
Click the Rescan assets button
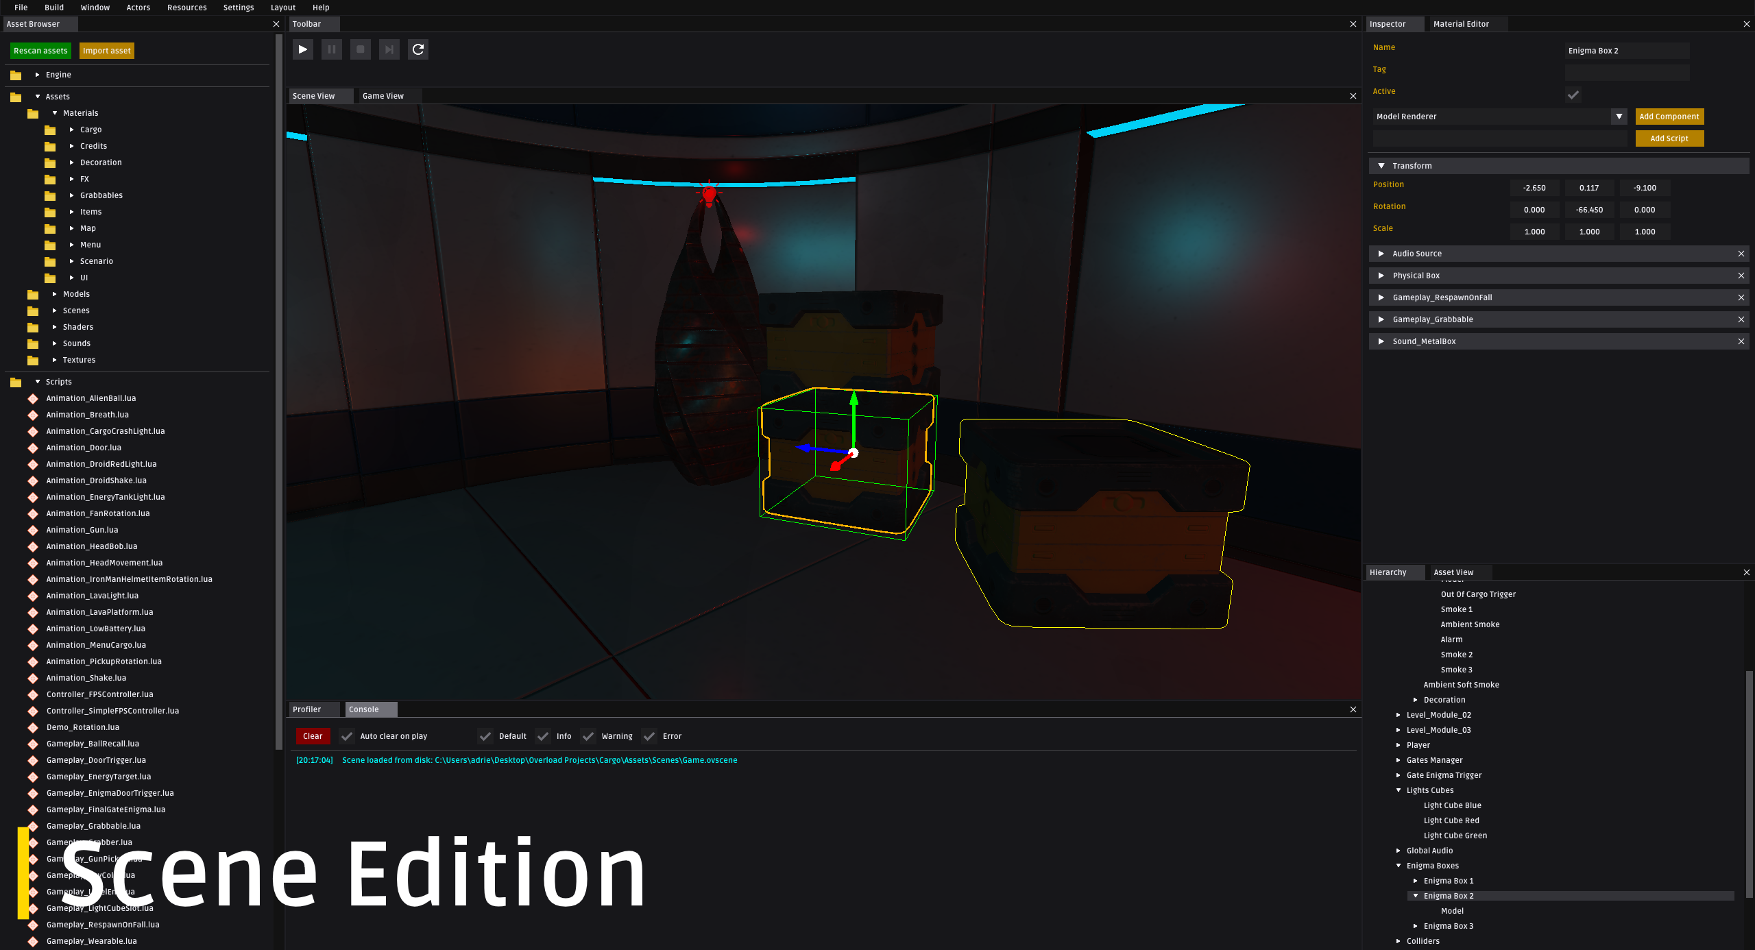[x=41, y=50]
